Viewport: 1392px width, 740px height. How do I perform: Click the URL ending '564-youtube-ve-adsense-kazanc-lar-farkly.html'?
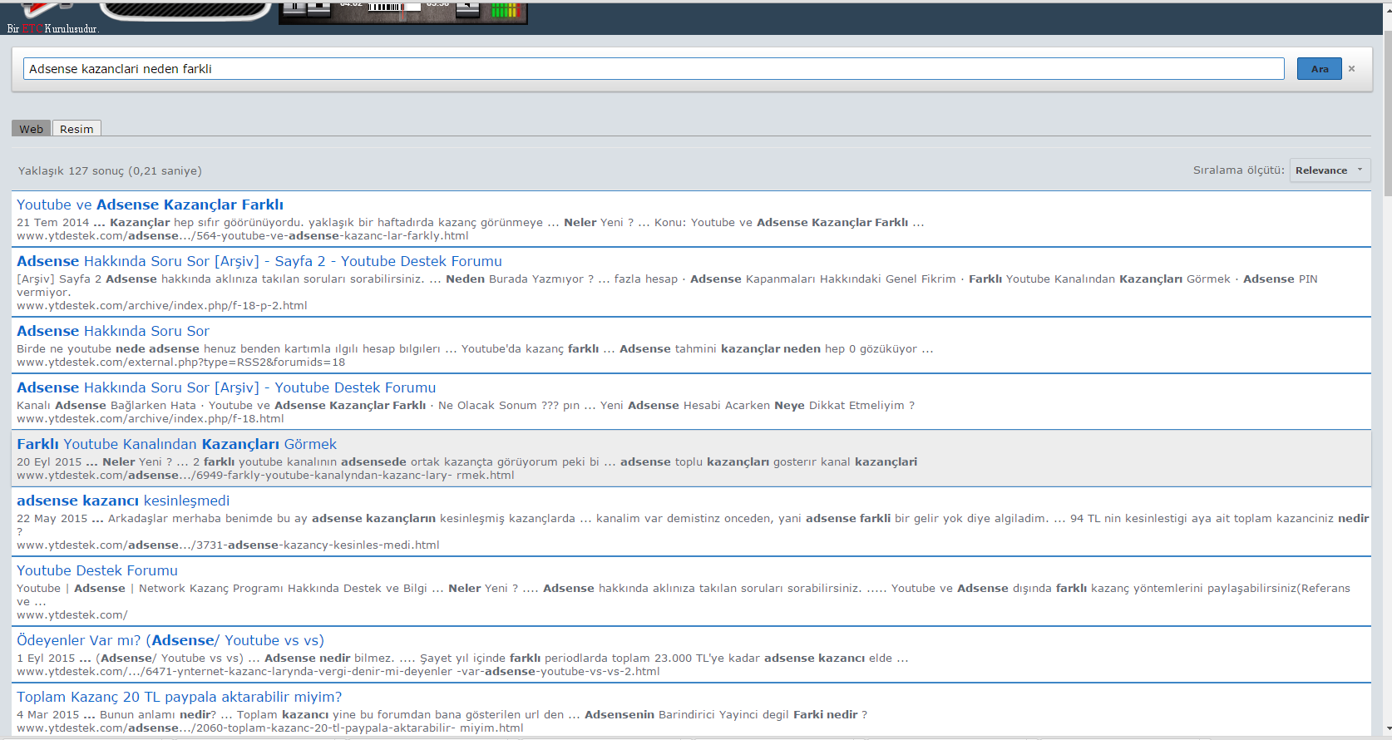click(243, 236)
